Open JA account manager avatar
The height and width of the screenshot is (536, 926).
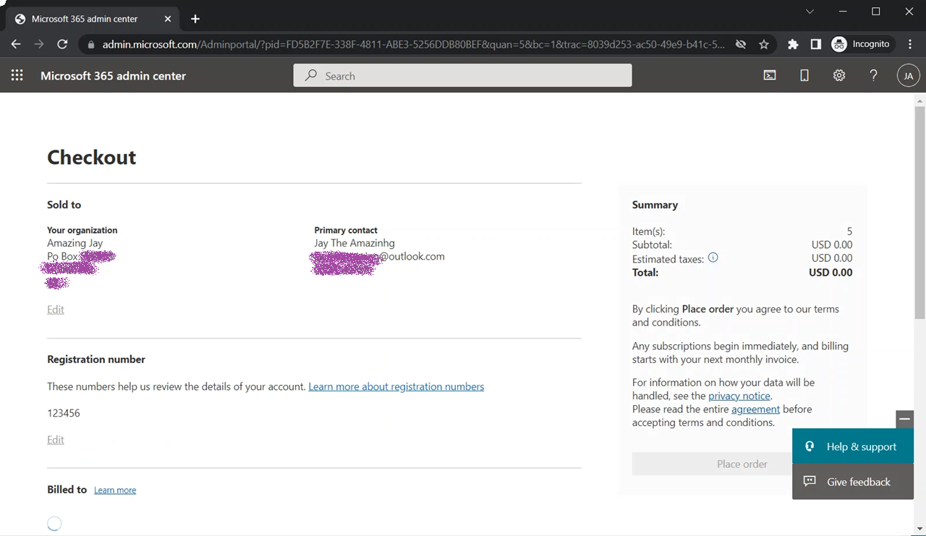[908, 75]
